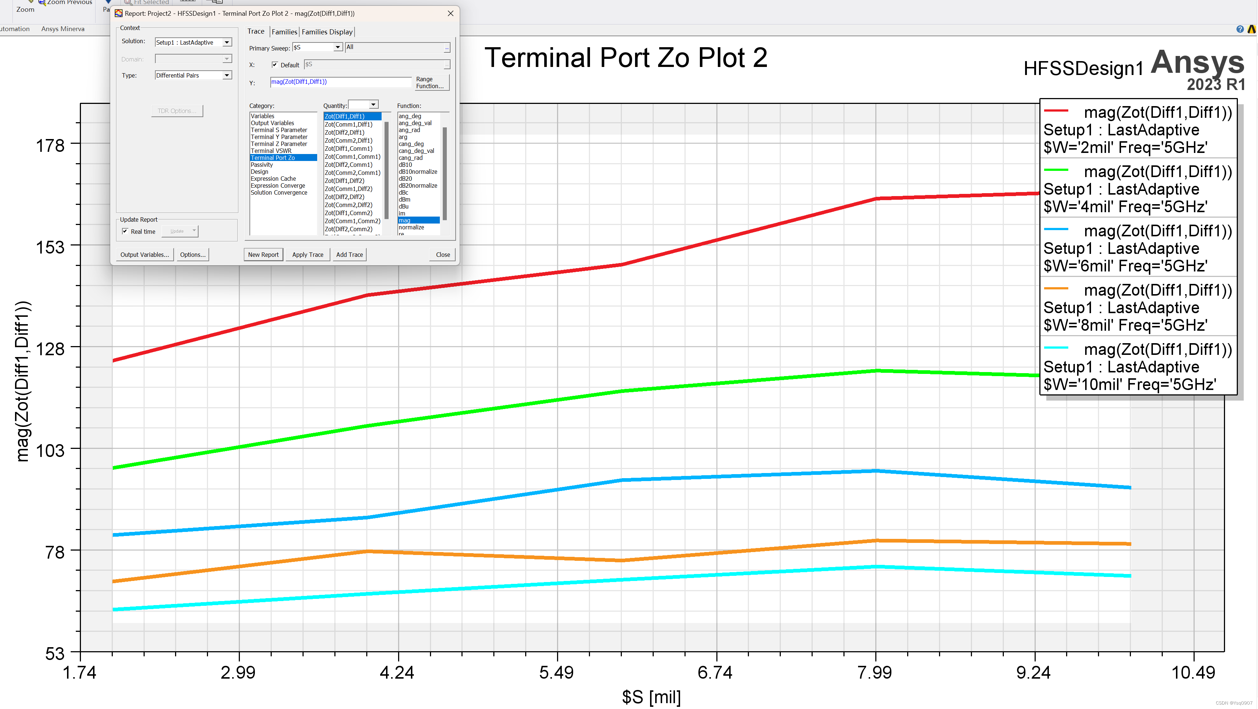Uncheck the Default X checkbox
The height and width of the screenshot is (709, 1258).
[x=275, y=65]
